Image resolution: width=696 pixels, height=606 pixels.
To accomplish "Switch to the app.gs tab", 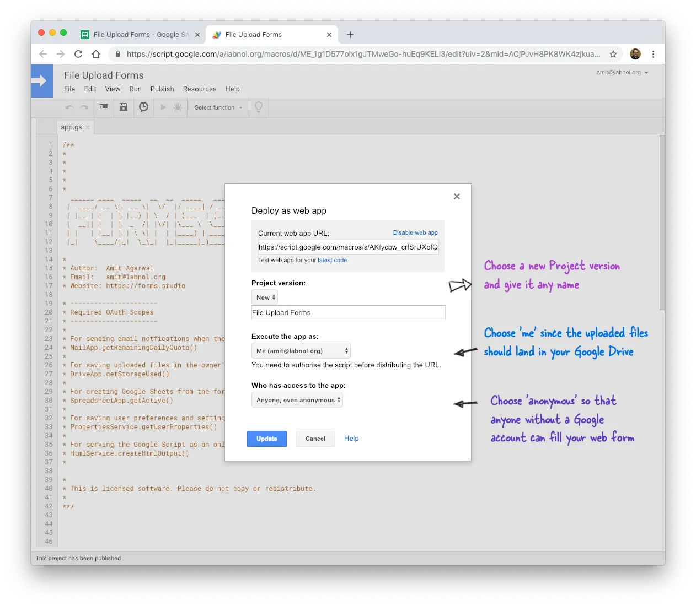I will [x=71, y=127].
